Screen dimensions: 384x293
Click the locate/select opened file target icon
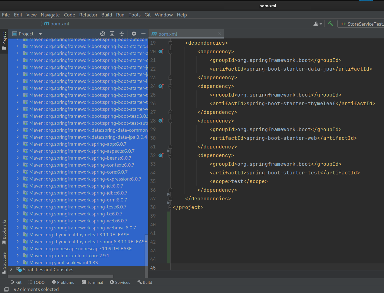(103, 34)
